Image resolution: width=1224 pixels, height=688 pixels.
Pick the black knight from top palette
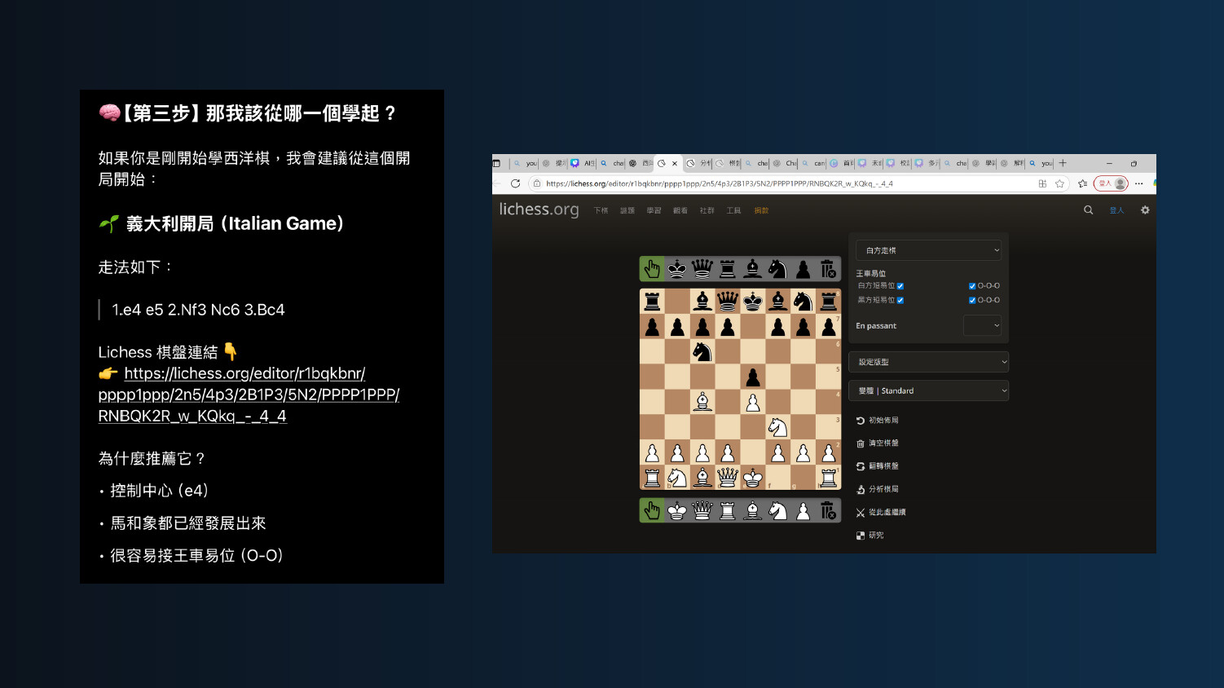click(777, 269)
